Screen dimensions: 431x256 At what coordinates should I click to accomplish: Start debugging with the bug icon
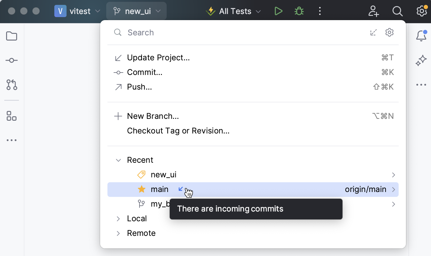coord(299,11)
